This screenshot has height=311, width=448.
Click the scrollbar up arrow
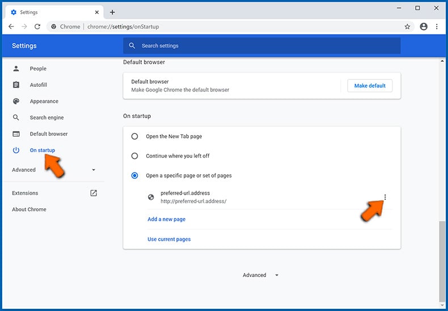click(442, 61)
